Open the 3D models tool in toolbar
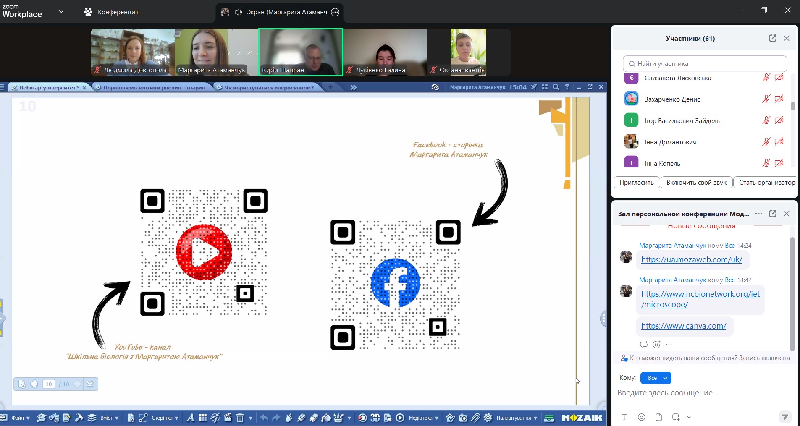Viewport: 800px width, 426px height. coord(375,418)
